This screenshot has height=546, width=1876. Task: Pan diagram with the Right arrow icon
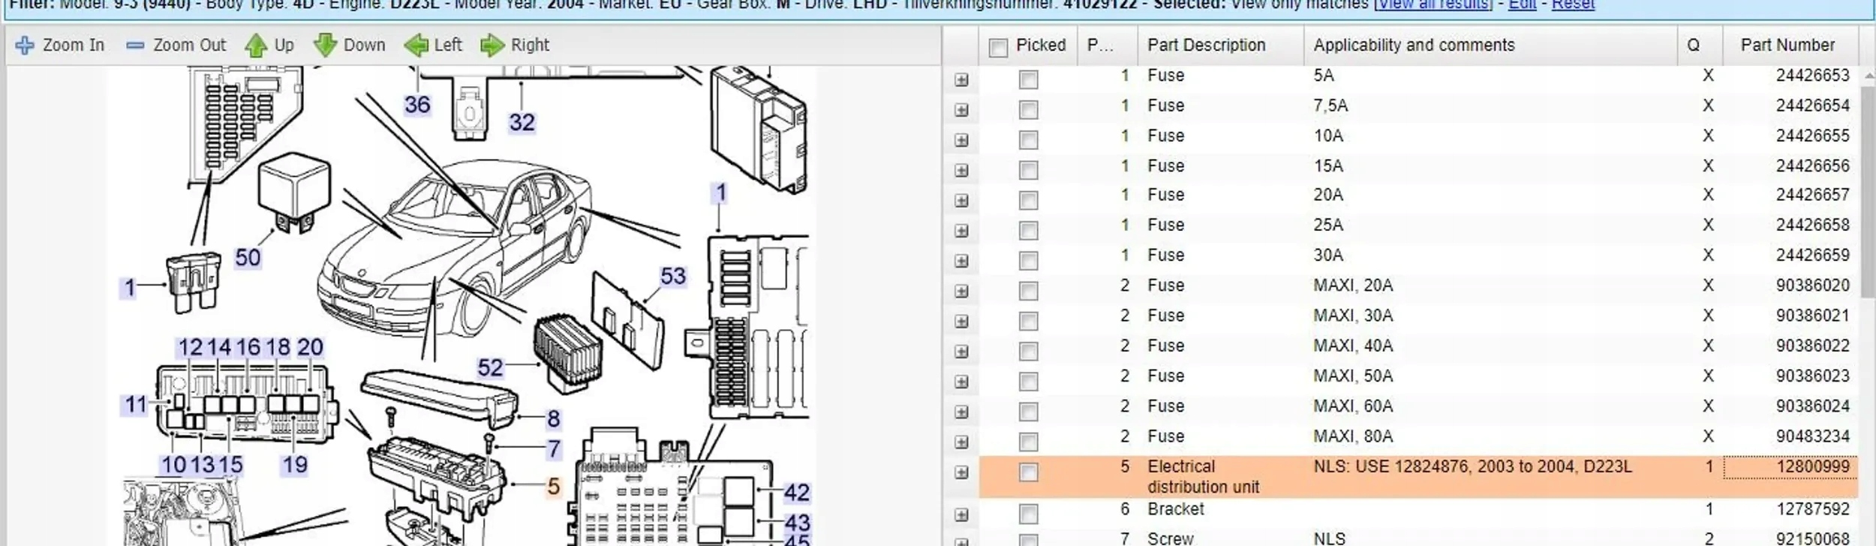click(x=492, y=46)
